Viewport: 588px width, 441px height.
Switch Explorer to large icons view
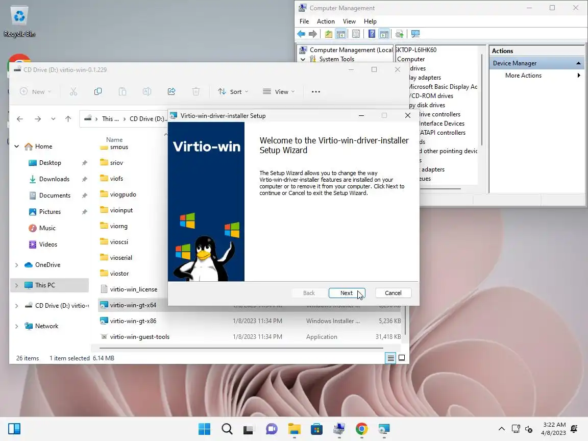click(x=402, y=358)
